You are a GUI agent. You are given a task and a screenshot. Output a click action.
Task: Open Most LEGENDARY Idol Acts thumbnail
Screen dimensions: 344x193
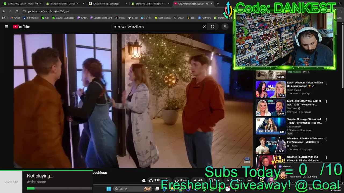pos(271,108)
